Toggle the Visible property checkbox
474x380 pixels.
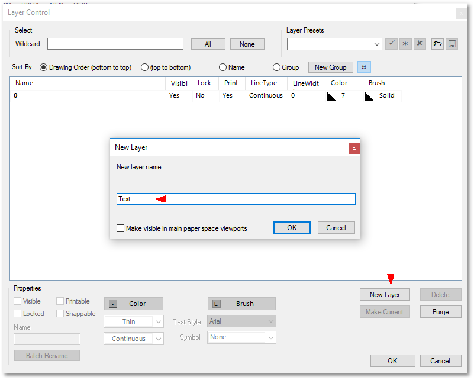[18, 301]
